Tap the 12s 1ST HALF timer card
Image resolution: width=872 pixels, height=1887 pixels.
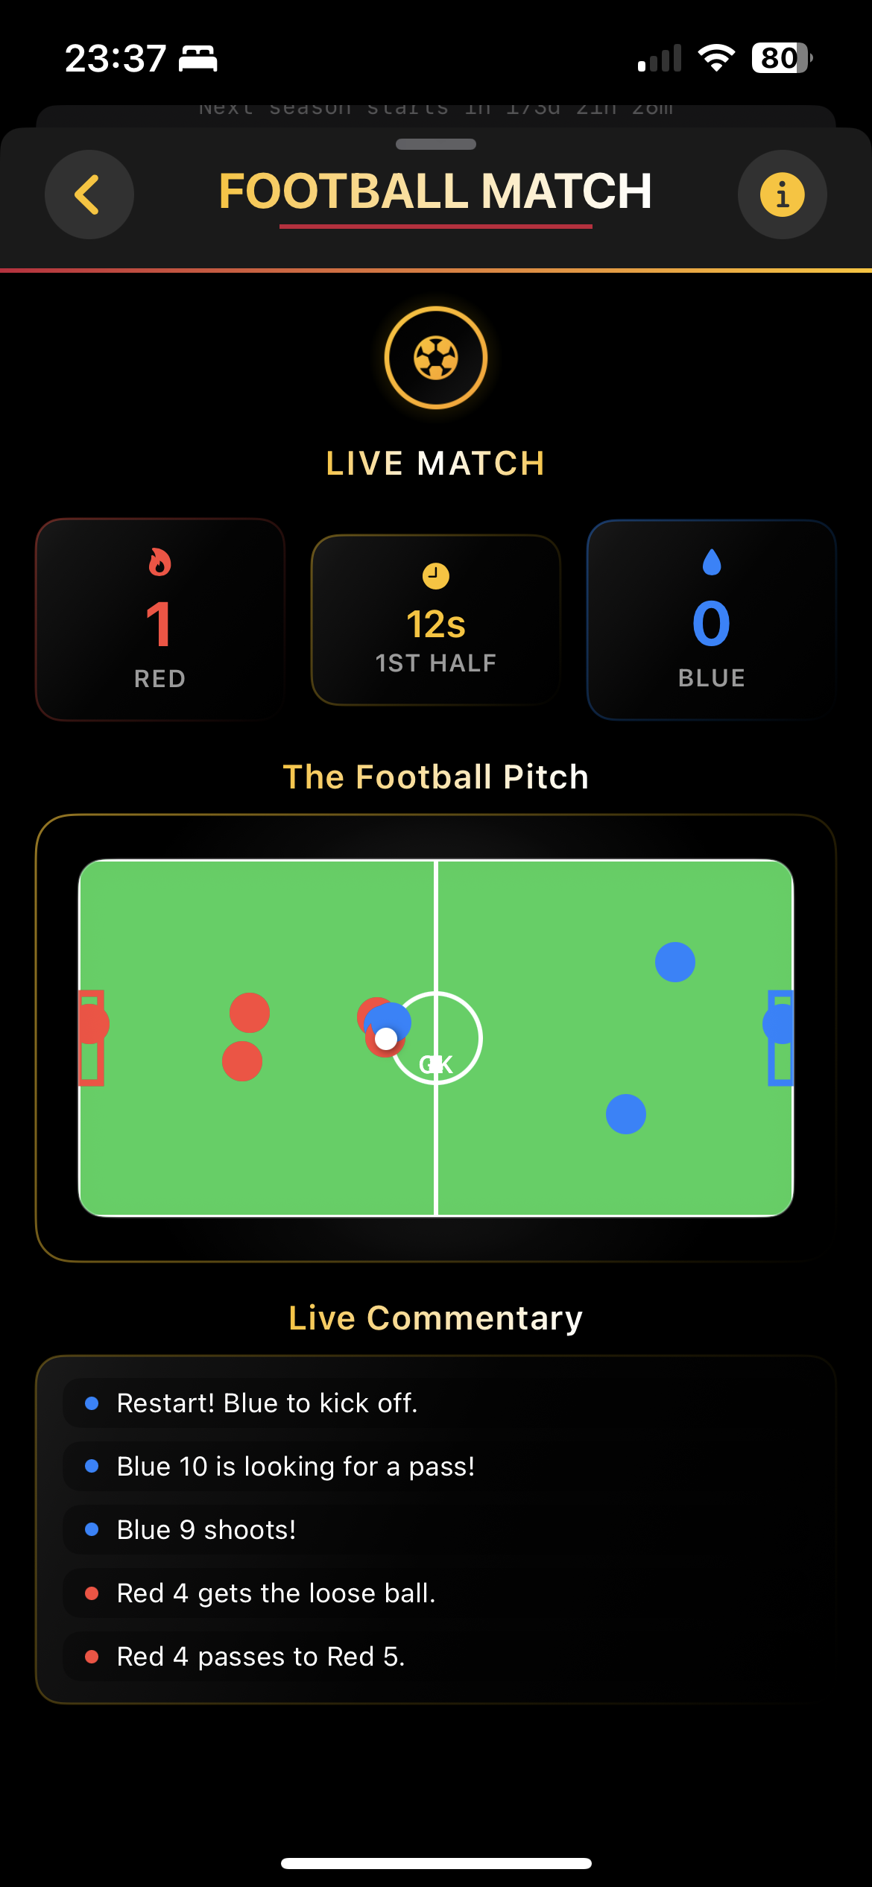[x=436, y=619]
